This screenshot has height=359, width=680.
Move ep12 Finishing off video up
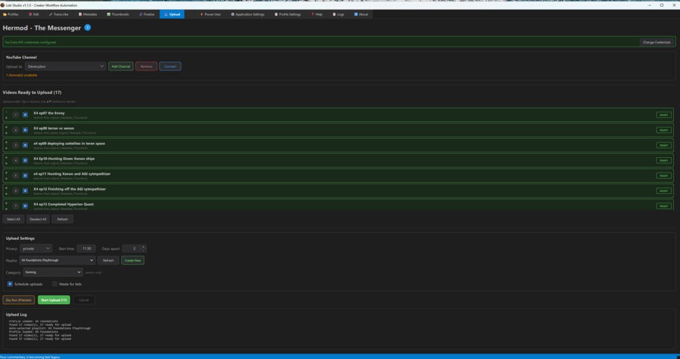[x=7, y=188]
